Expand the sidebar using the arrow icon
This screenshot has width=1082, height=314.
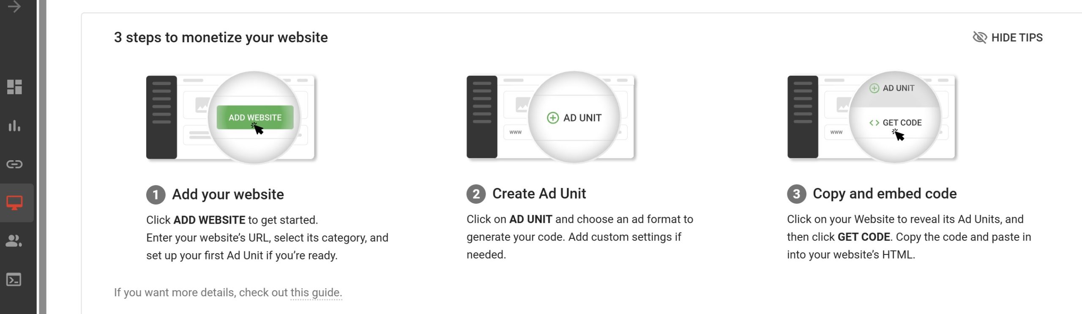14,7
